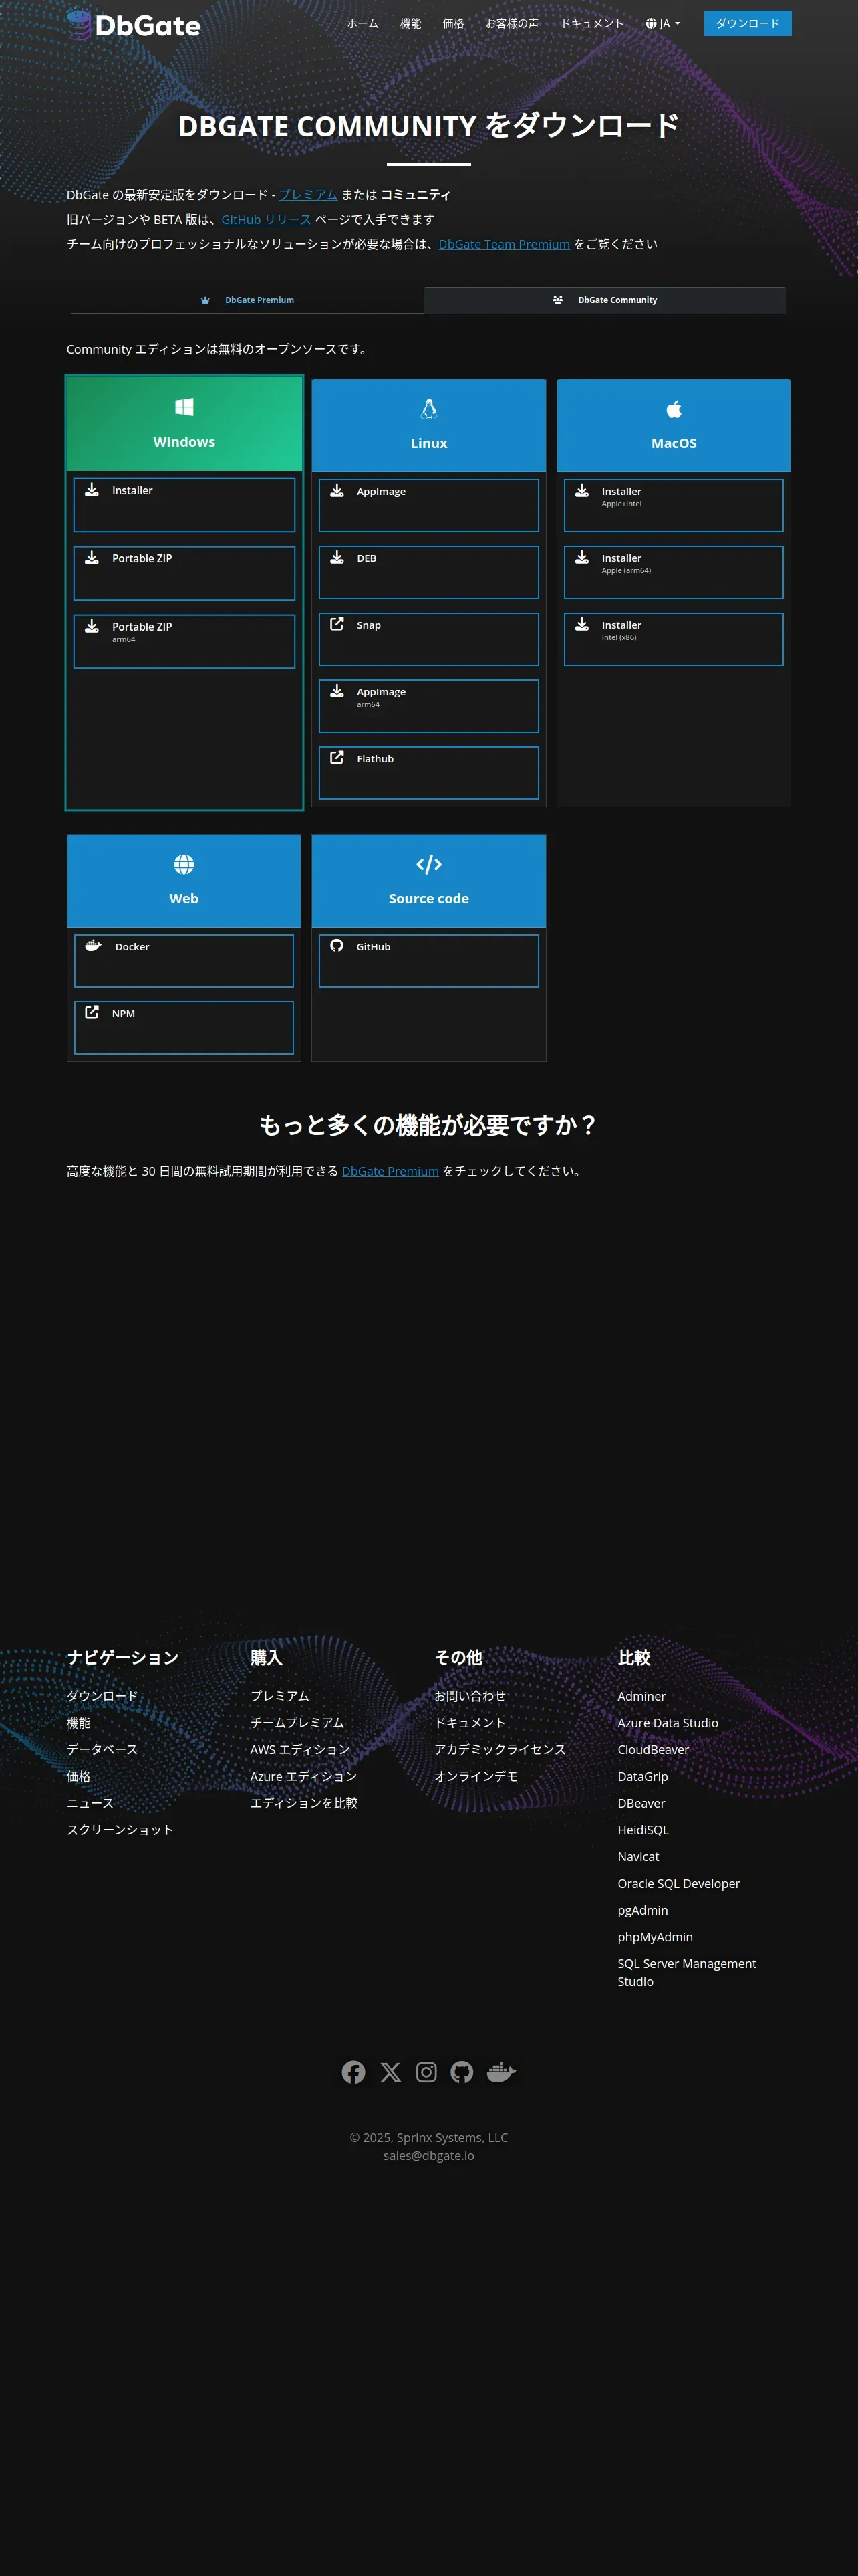Viewport: 858px width, 2576px height.
Task: Open the Facebook page from footer icon
Action: tap(353, 2072)
